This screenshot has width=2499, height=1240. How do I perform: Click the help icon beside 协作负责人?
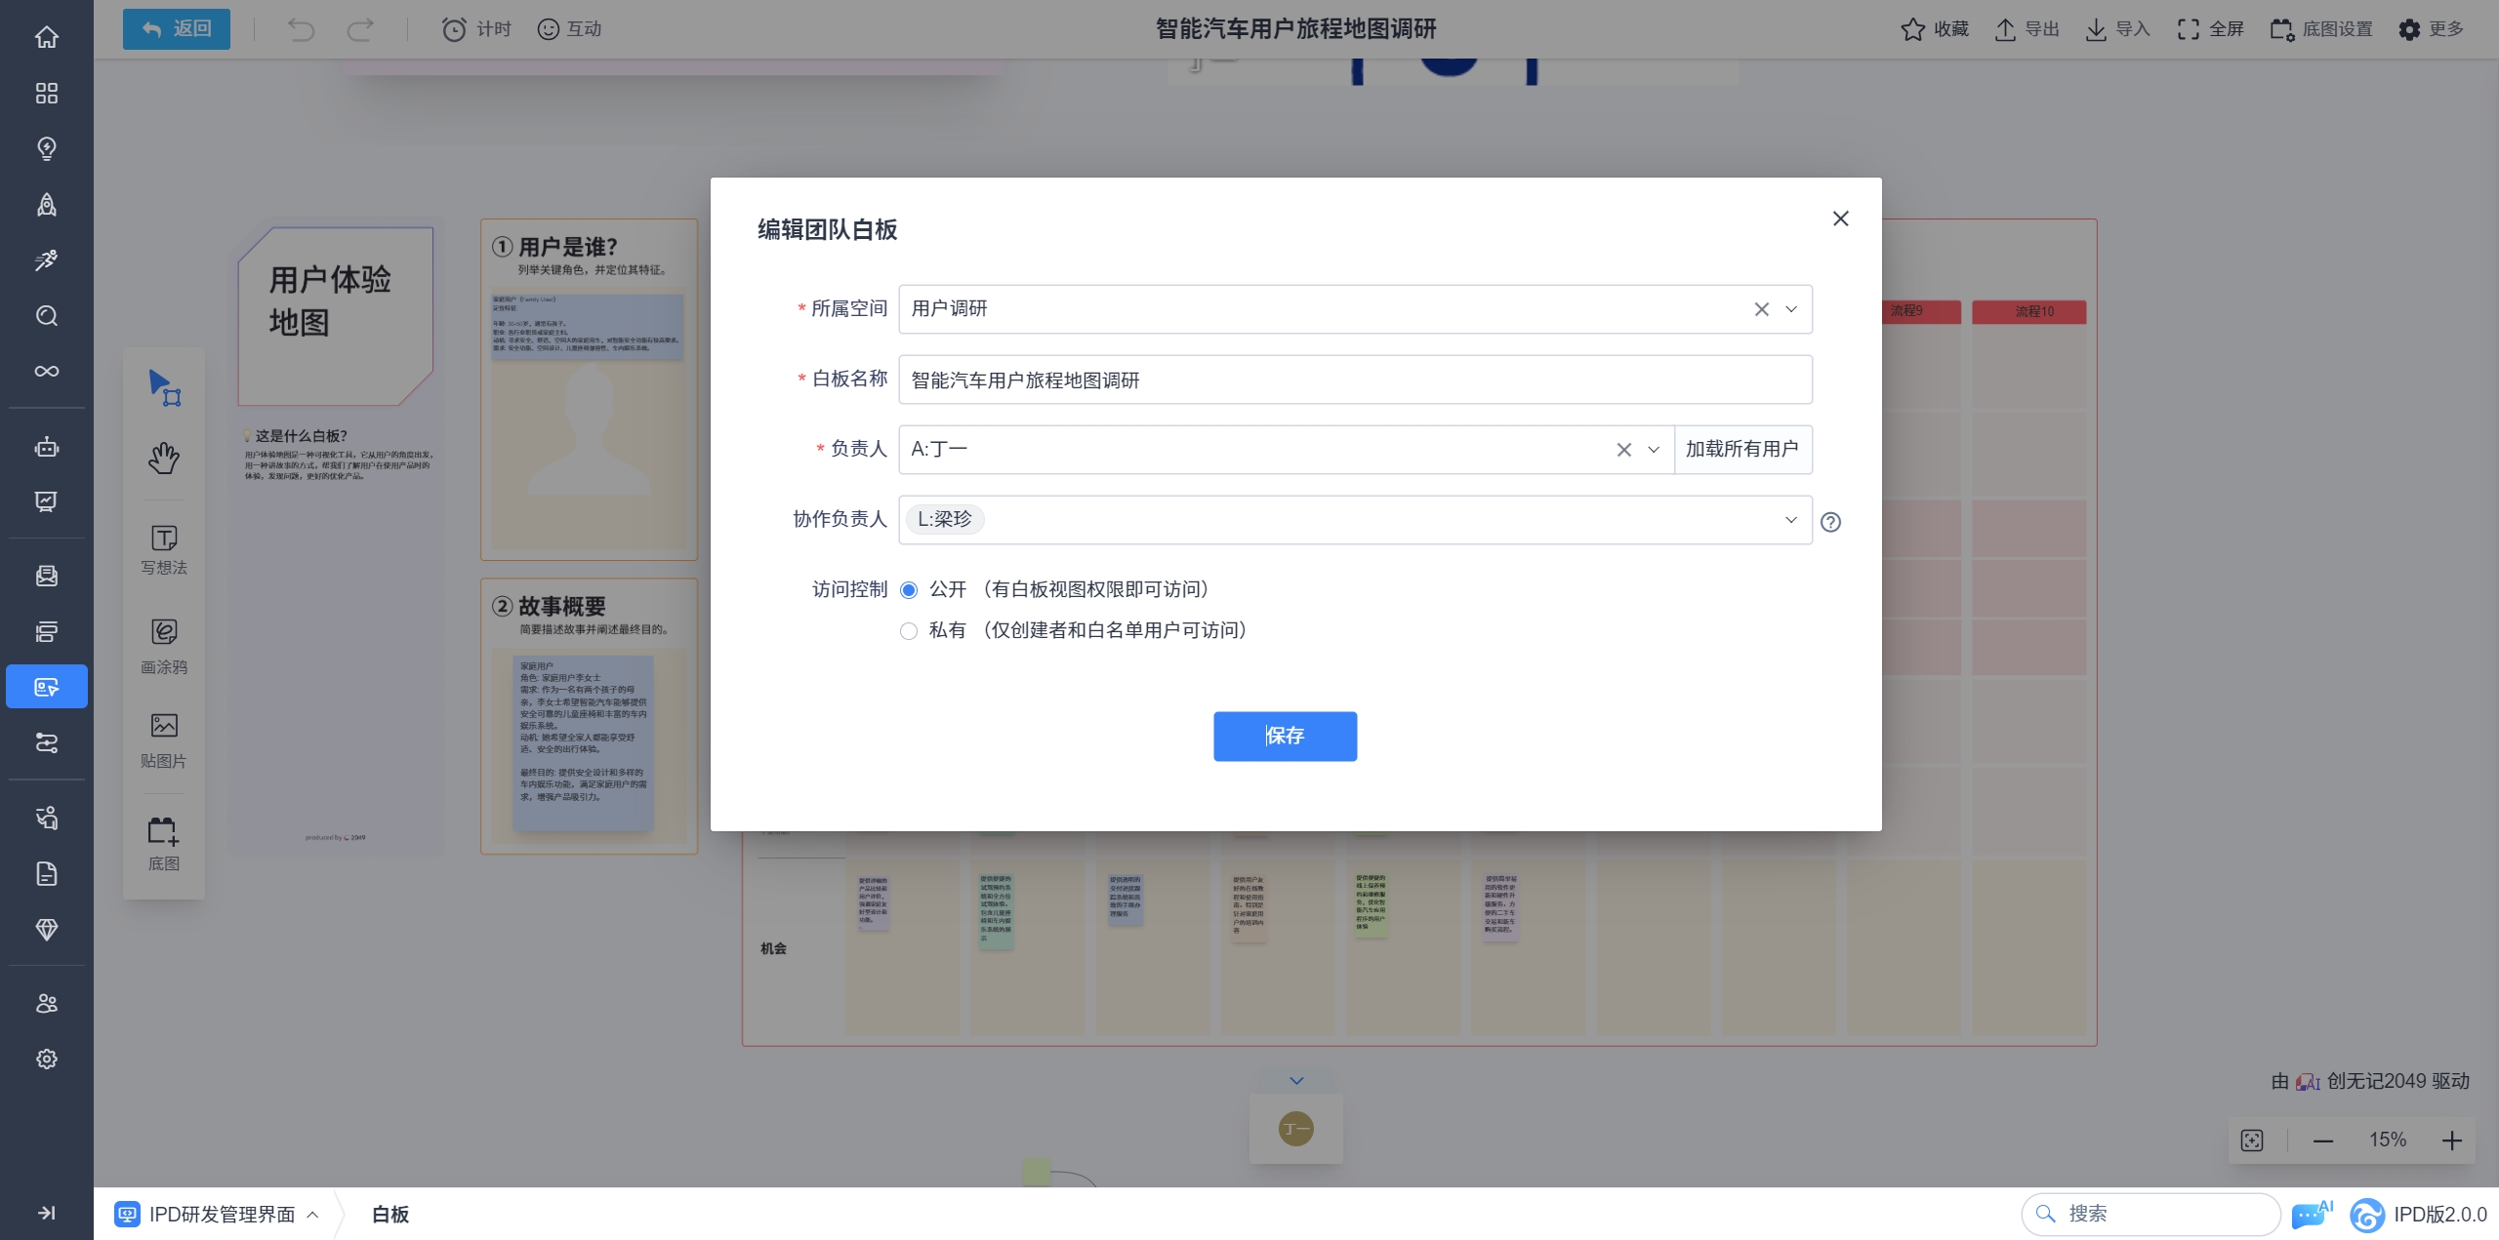pyautogui.click(x=1830, y=522)
